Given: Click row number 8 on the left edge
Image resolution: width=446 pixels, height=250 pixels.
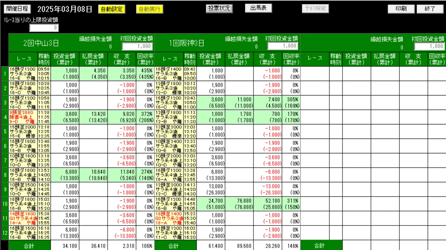Looking at the screenshot, I should (x=5, y=175).
